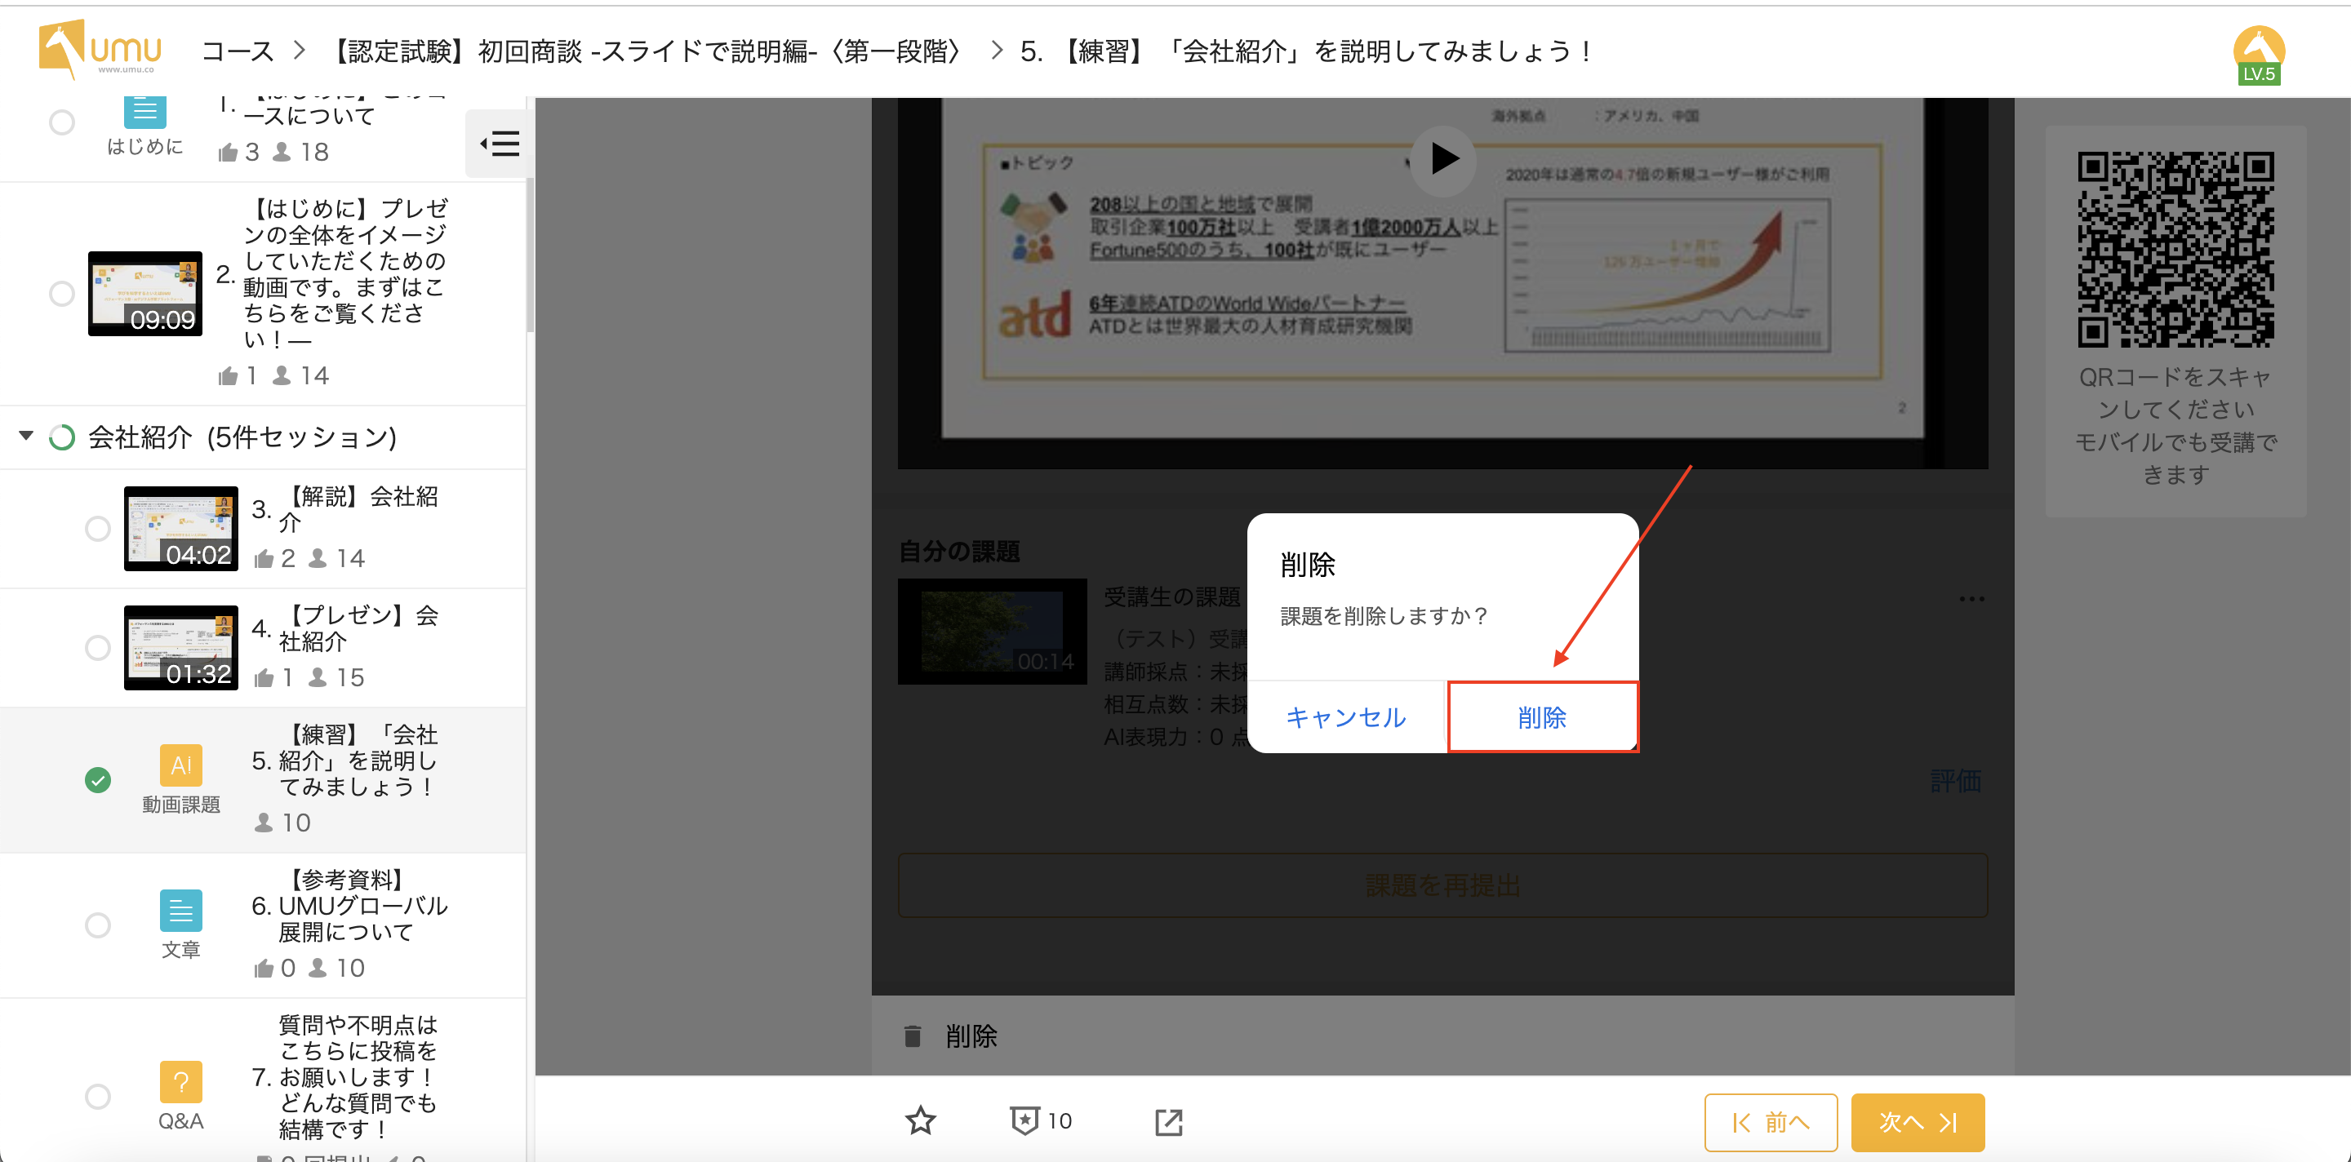Click the chevron before the session 5 breadcrumb
The width and height of the screenshot is (2351, 1162).
coord(997,51)
